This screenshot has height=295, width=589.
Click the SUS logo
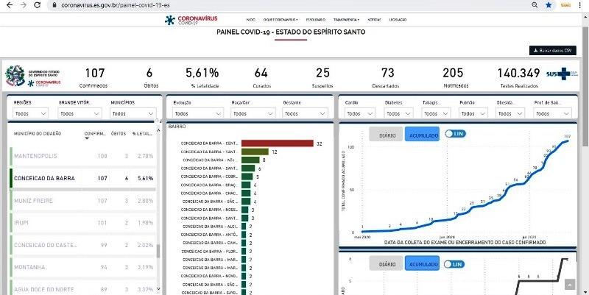tap(562, 74)
